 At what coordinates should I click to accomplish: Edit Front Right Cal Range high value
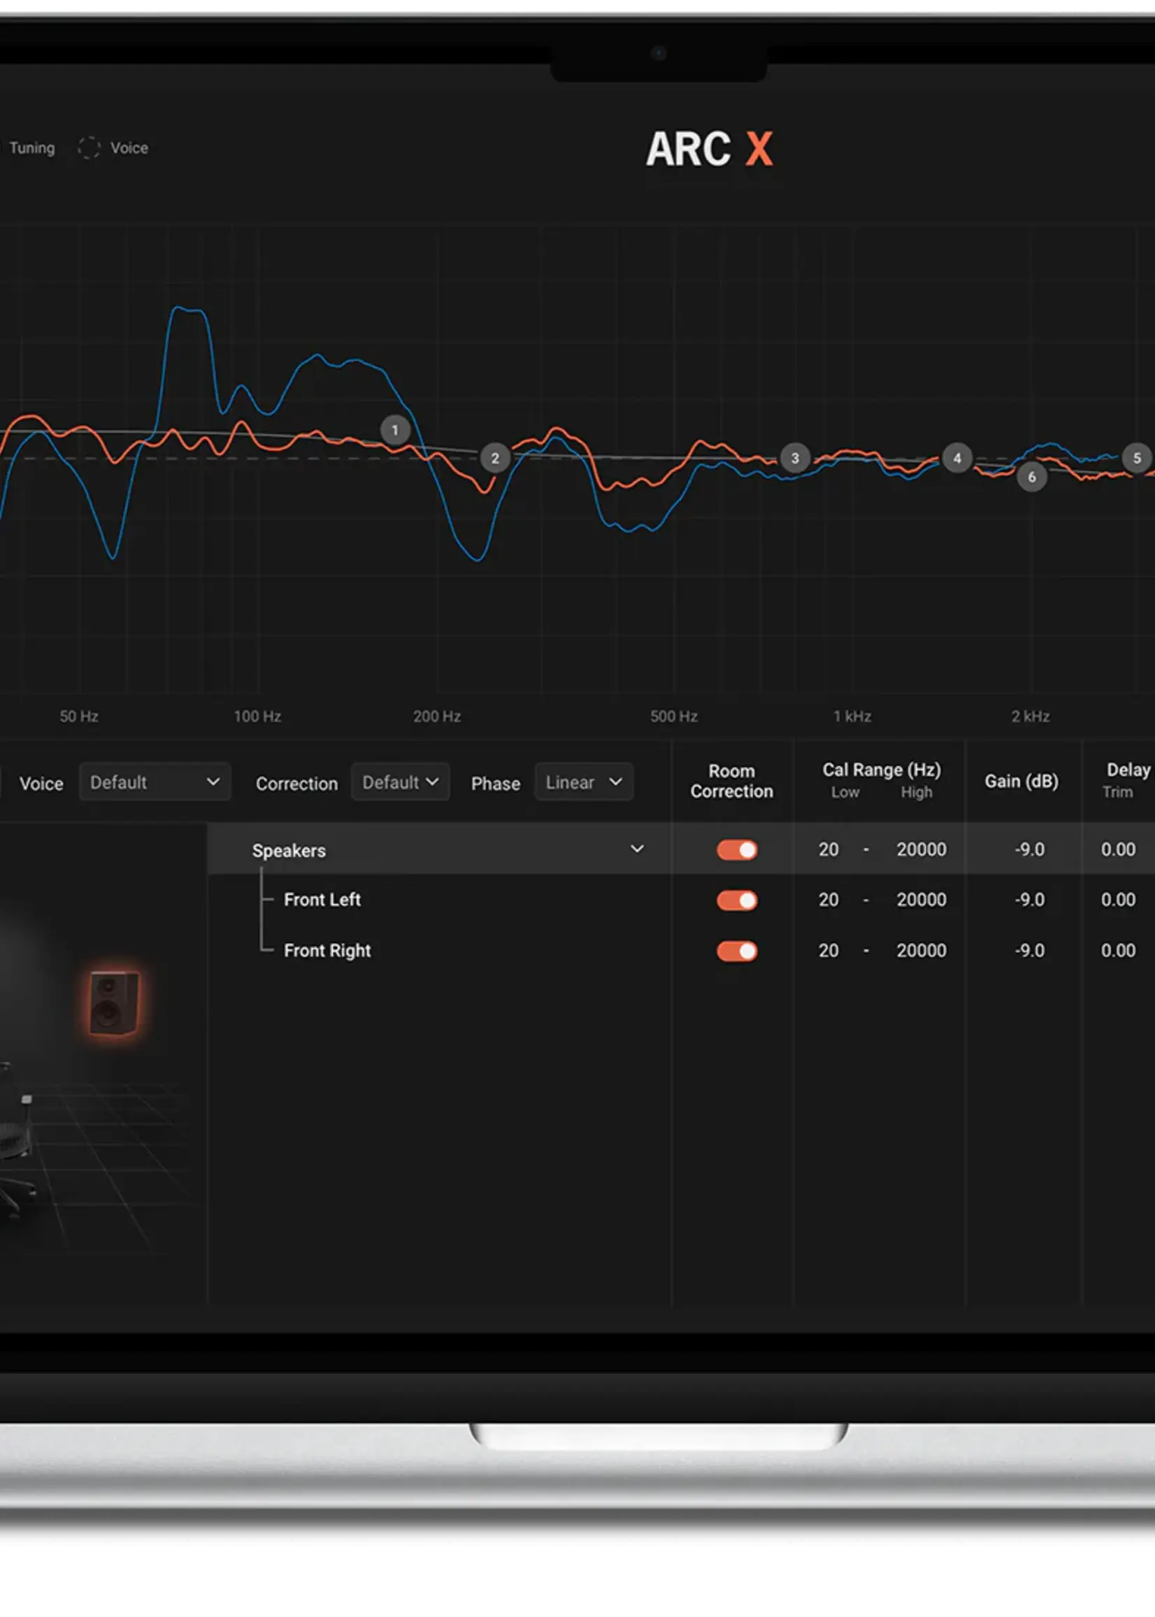921,950
